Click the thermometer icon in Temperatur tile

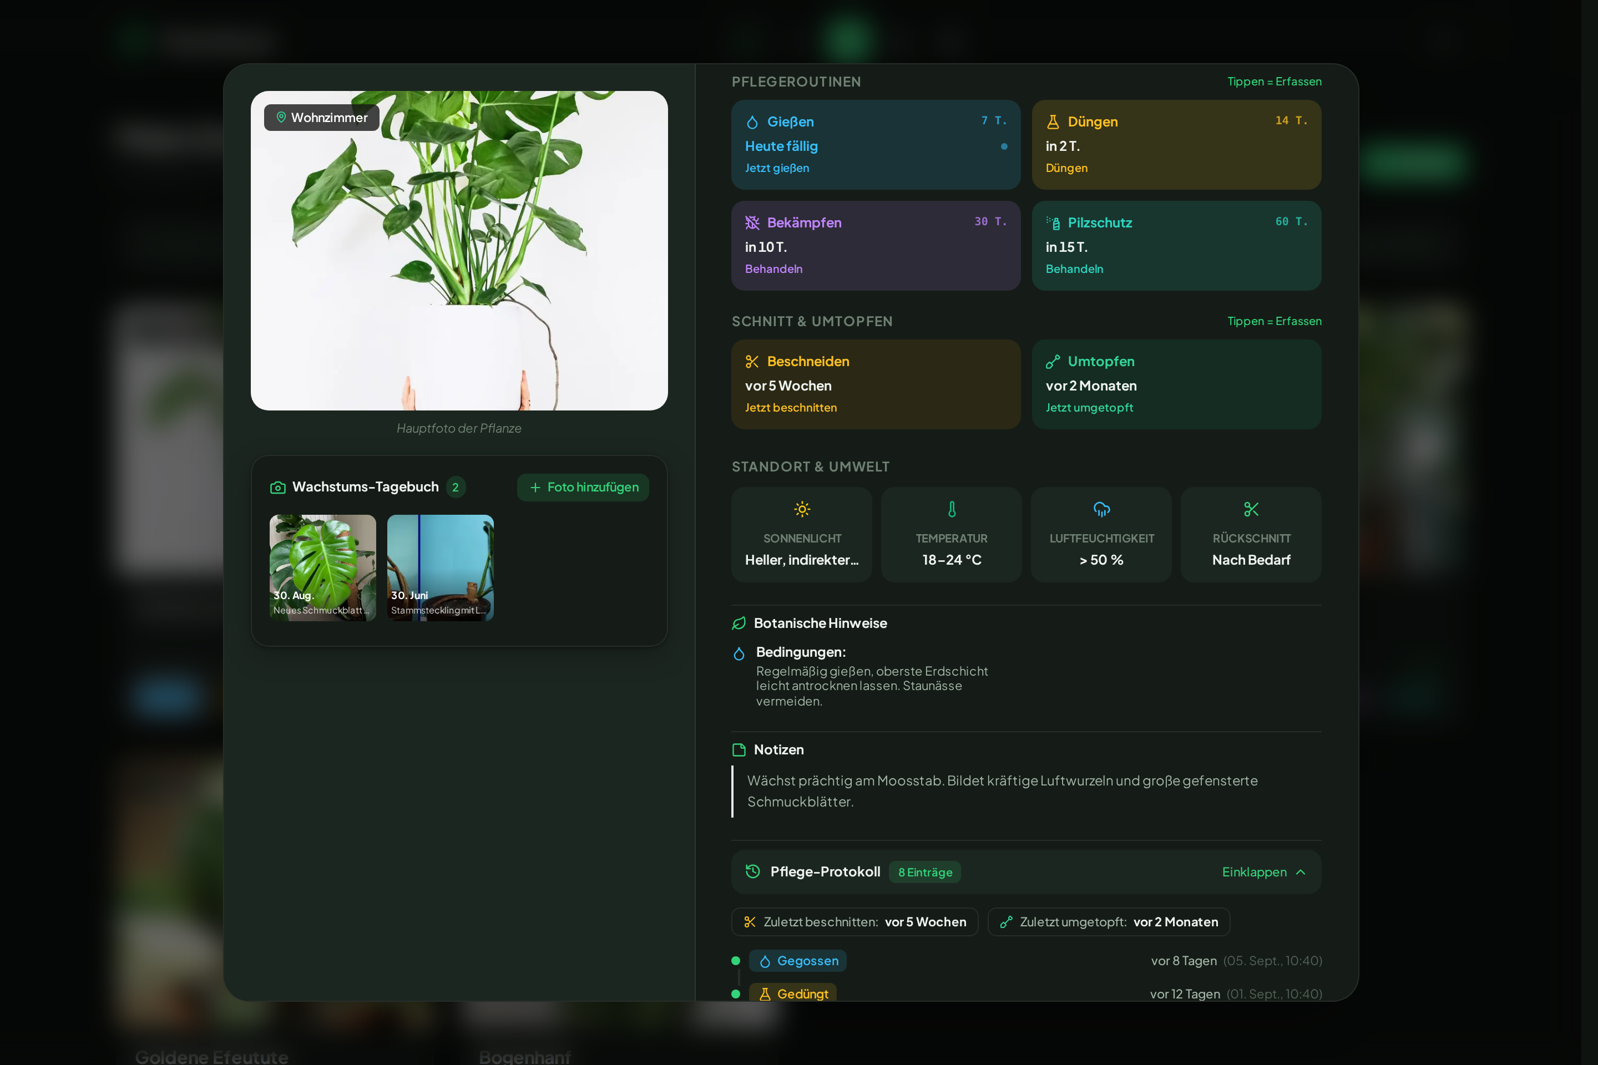[952, 509]
